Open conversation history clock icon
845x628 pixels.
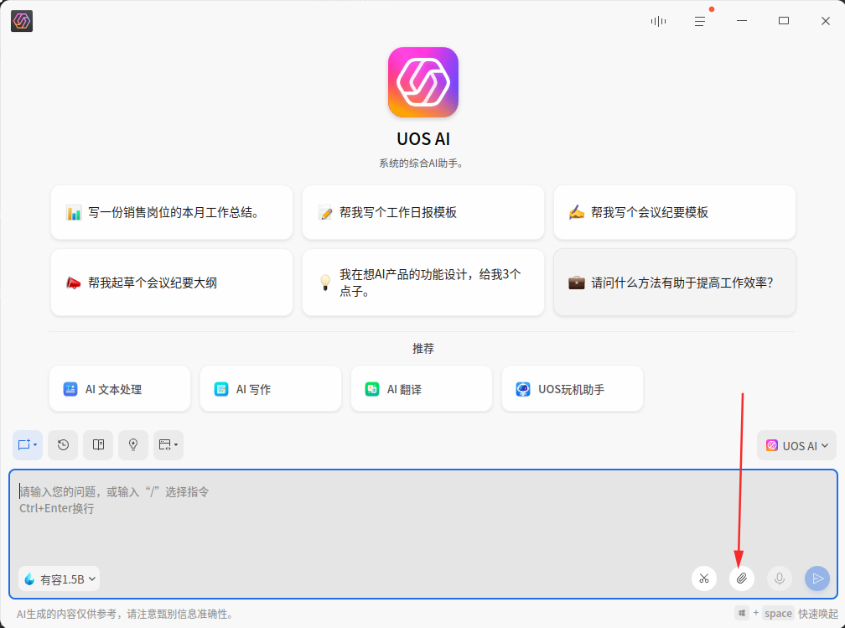coord(63,444)
